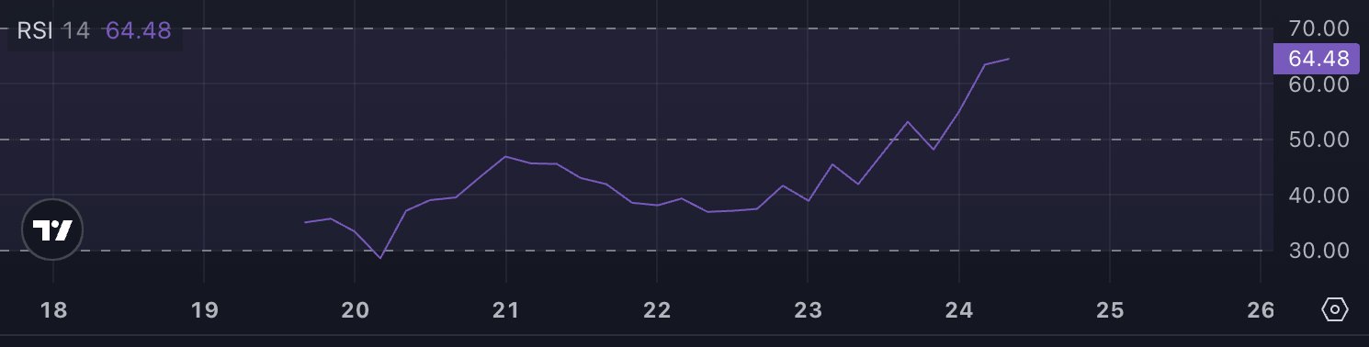Screen dimensions: 1369x347
Task: Click the 70.00 scale label
Action: [1318, 28]
